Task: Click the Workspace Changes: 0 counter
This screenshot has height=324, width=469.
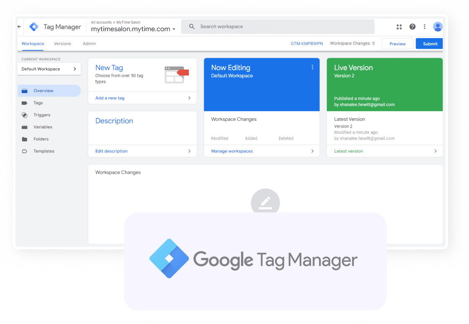Action: pos(352,43)
